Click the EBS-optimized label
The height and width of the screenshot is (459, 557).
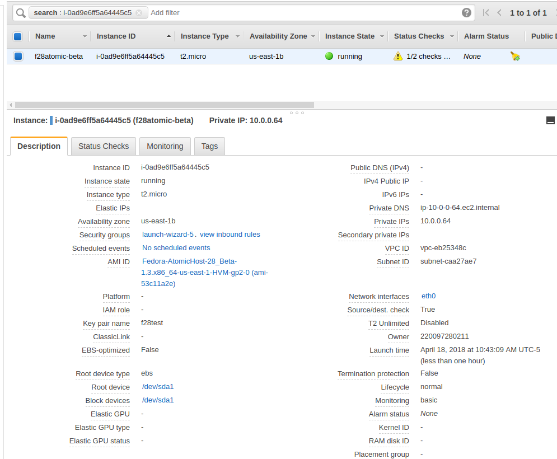click(106, 350)
